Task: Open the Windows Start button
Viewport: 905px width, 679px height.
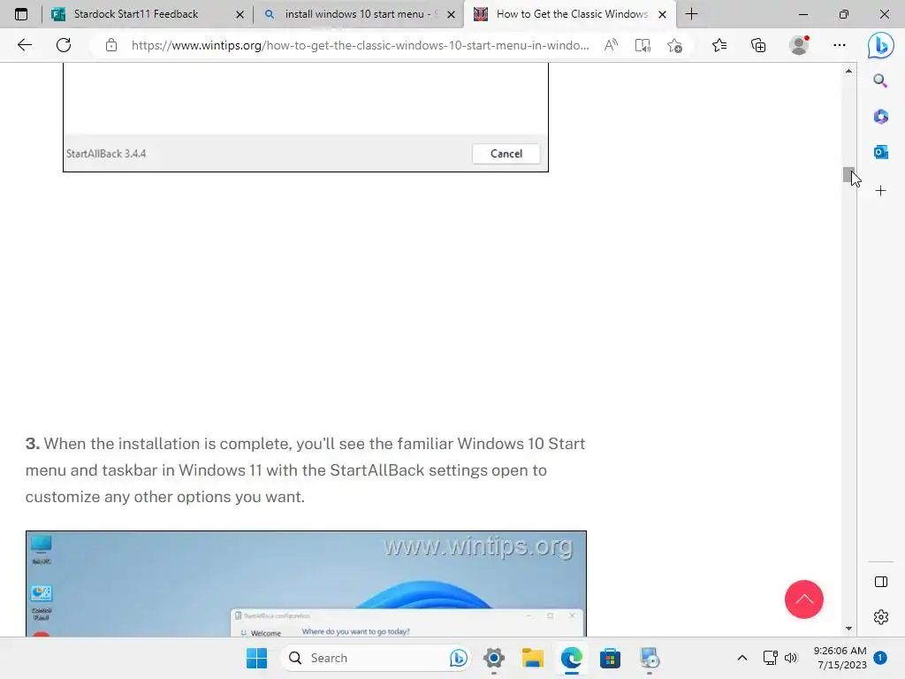Action: click(257, 658)
